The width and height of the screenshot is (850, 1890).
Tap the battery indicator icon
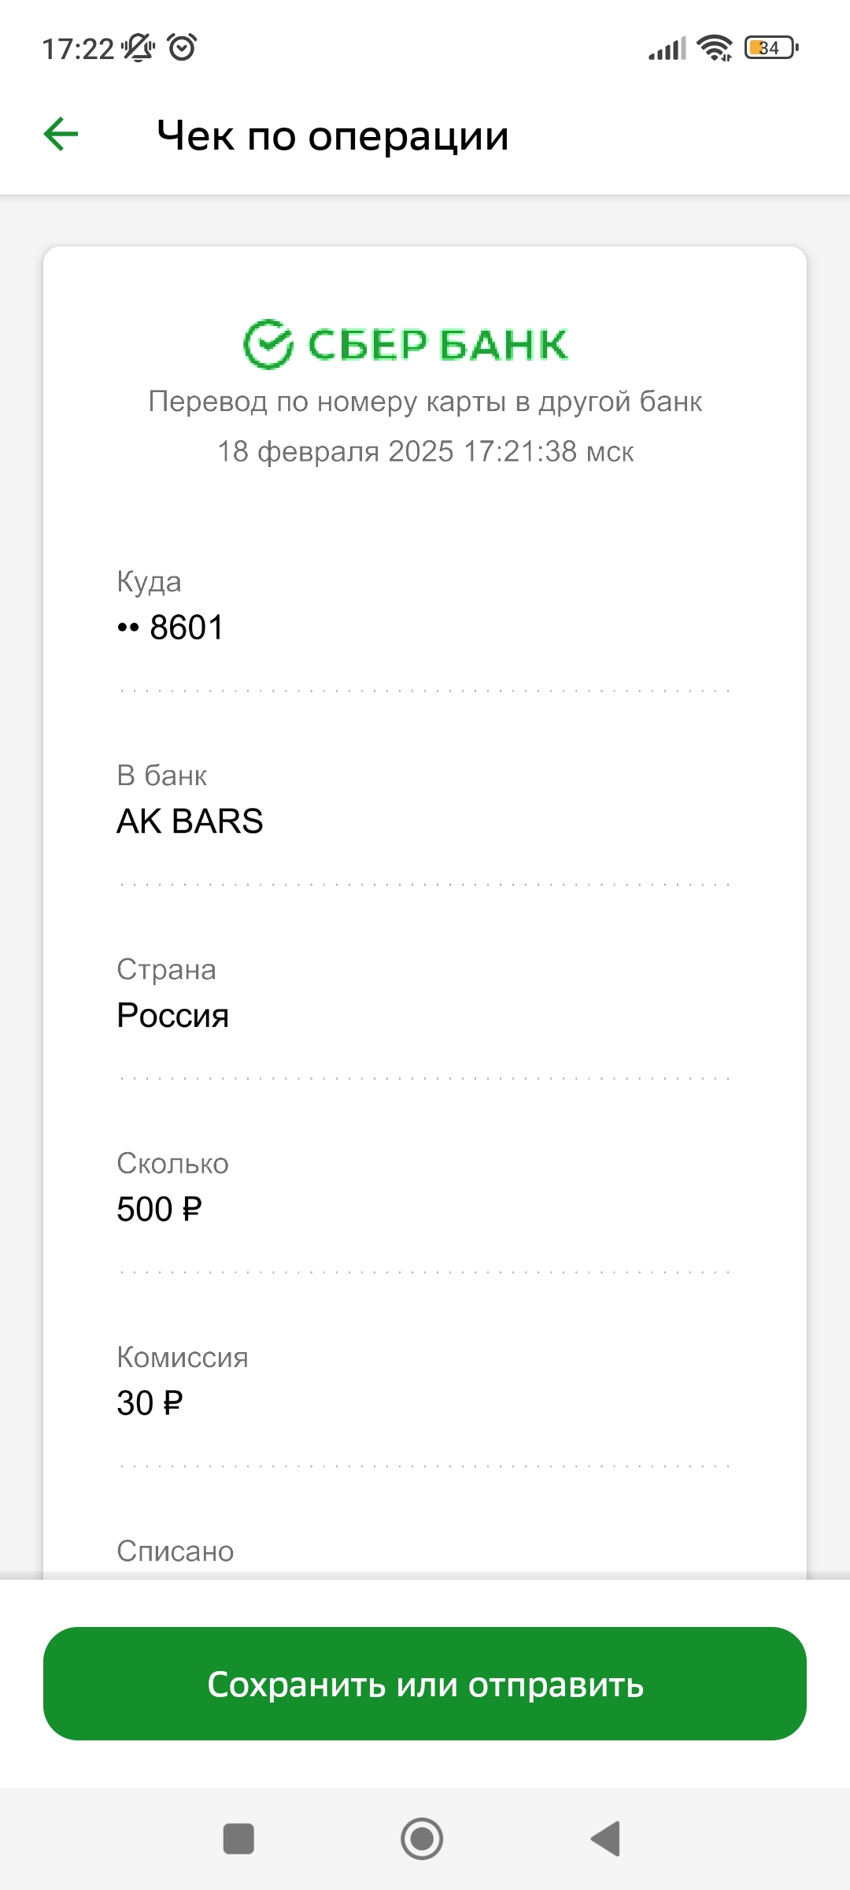click(x=771, y=48)
